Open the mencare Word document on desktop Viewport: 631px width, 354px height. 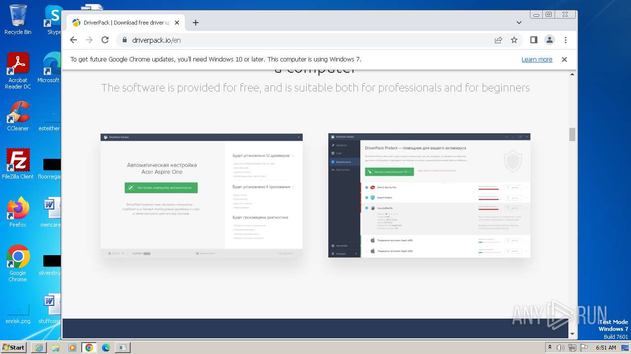[x=50, y=212]
